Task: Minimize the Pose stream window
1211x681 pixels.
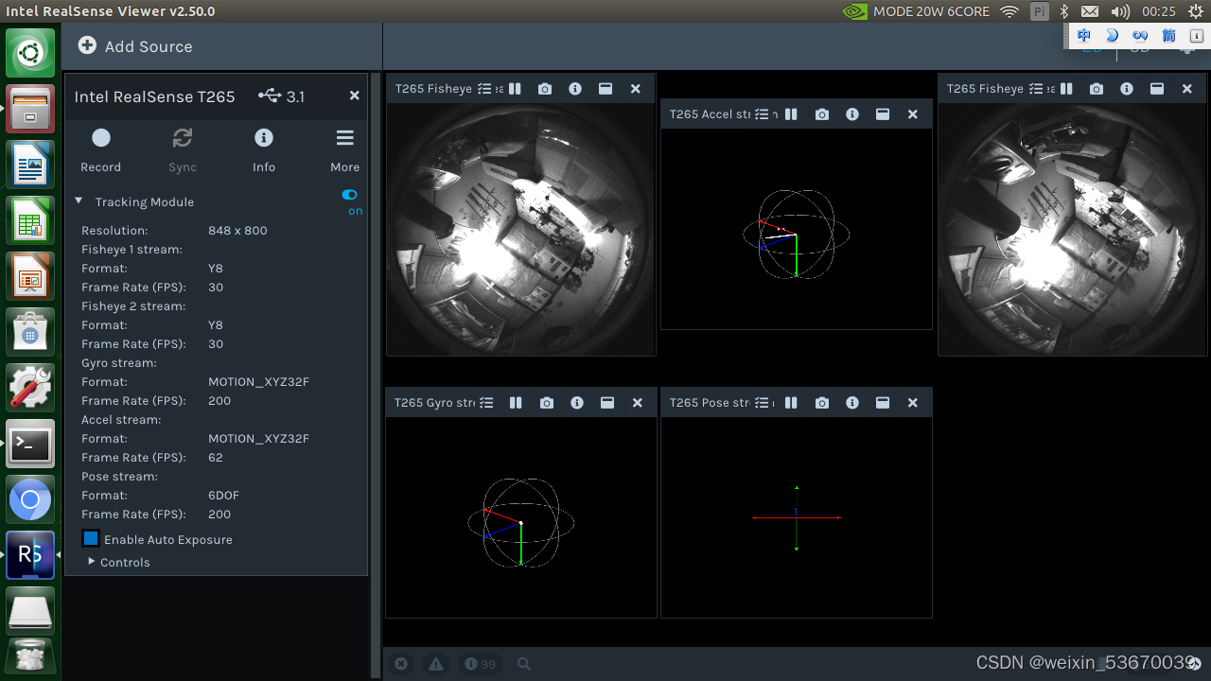Action: click(883, 402)
